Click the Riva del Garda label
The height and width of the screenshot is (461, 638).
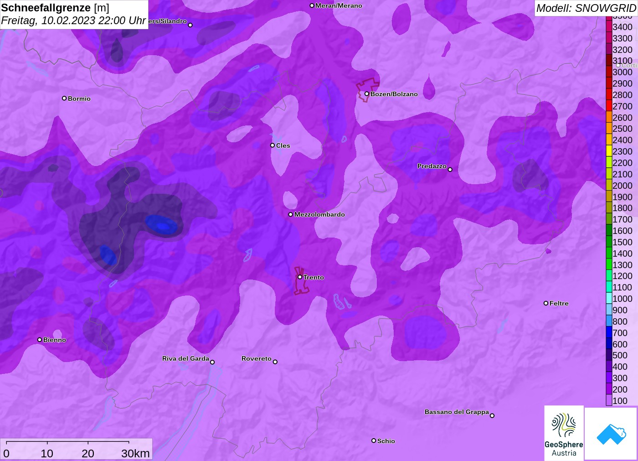click(185, 358)
